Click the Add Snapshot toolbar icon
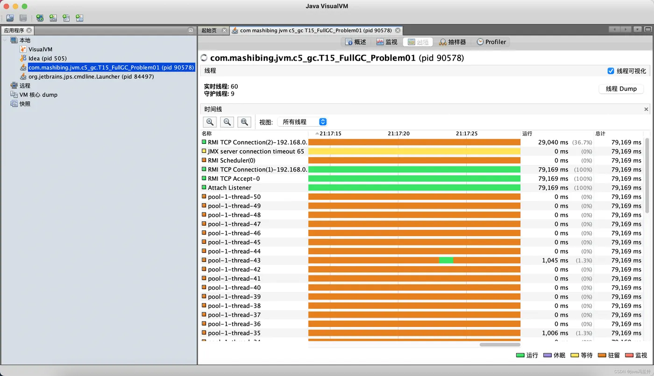 tap(79, 18)
